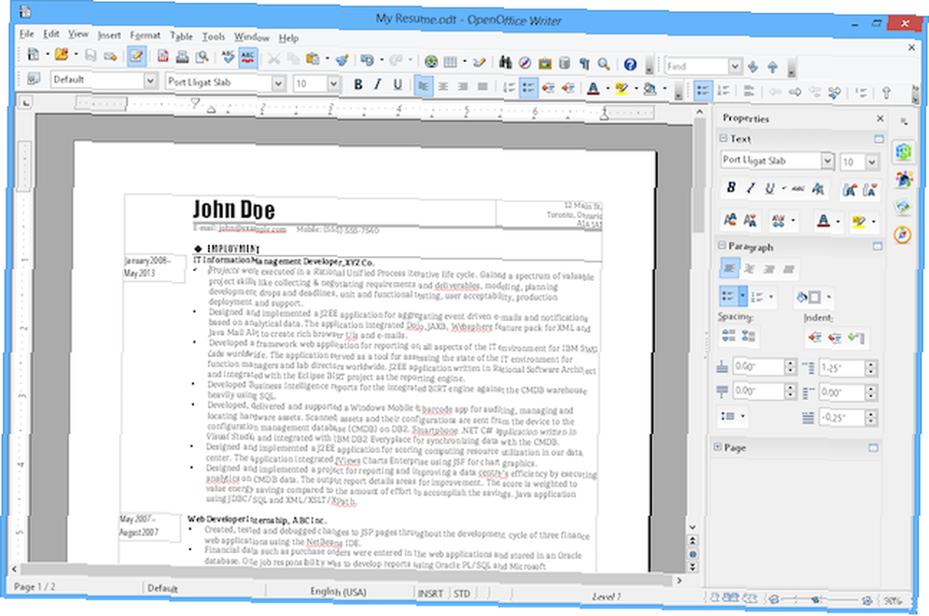This screenshot has height=616, width=929.
Task: Expand the Page section in the sidebar
Action: (x=717, y=447)
